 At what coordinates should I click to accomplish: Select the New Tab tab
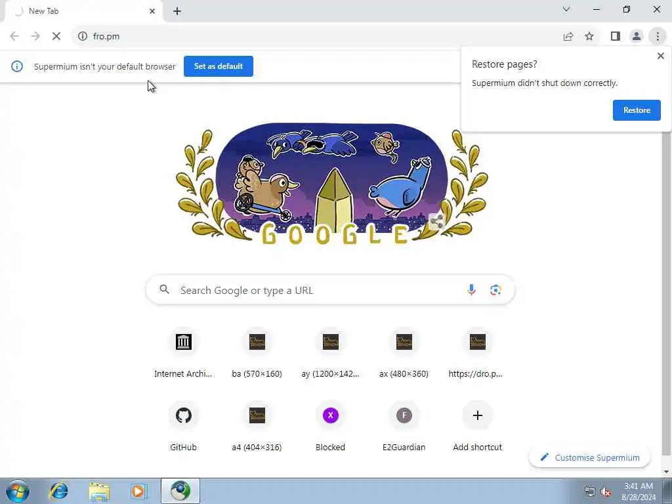pos(83,11)
